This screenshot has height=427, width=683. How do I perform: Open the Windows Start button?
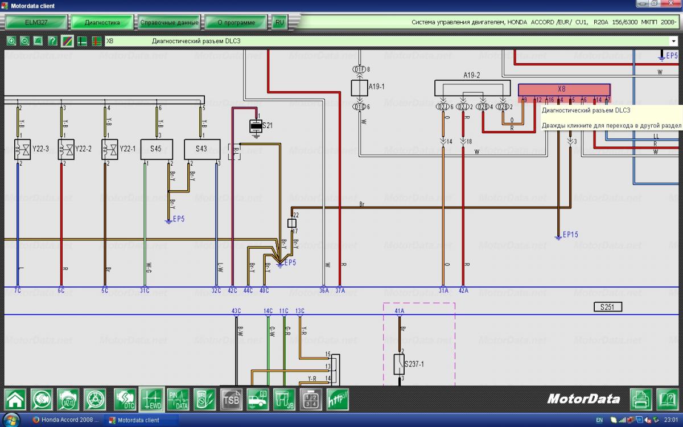coord(10,420)
